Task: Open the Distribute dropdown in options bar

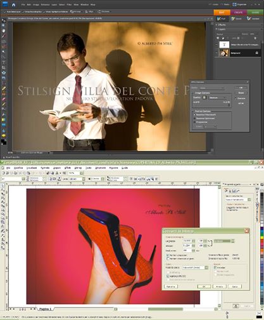Action: coord(104,11)
